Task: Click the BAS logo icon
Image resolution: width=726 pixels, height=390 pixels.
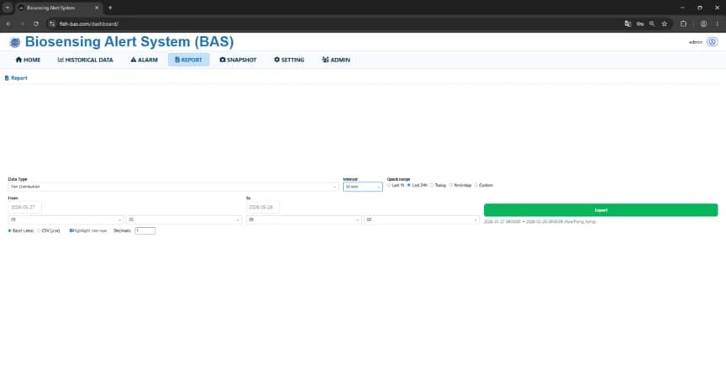Action: click(x=15, y=42)
